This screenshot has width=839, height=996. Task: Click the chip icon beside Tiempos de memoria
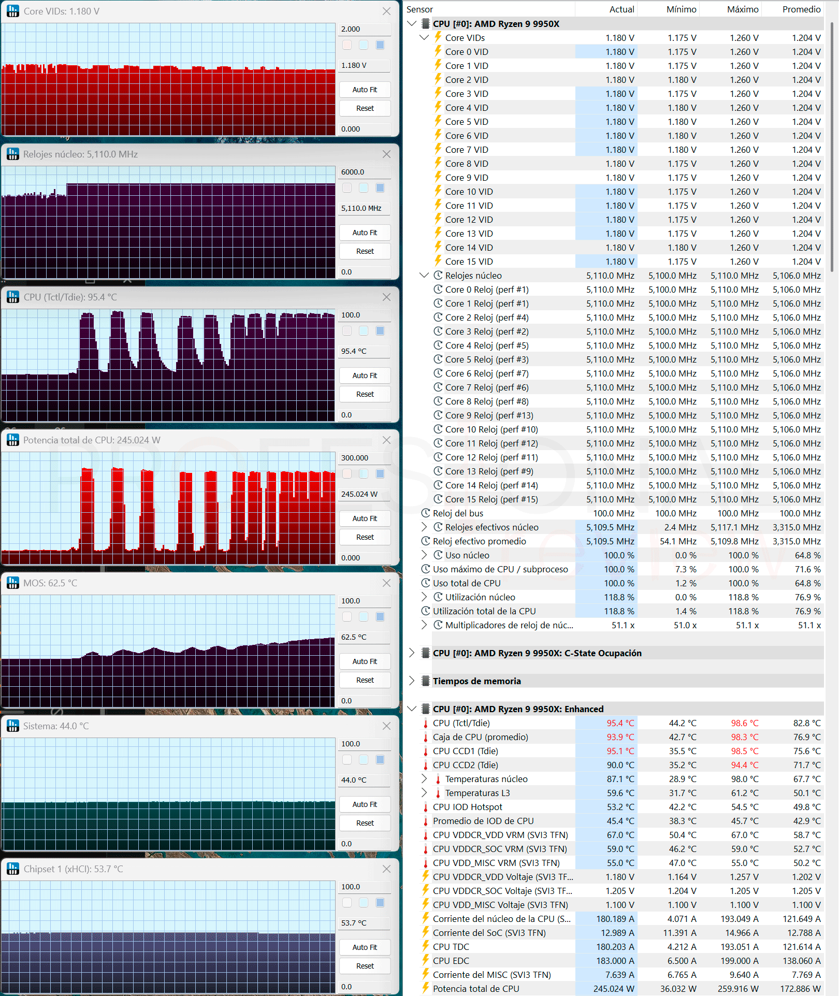[x=426, y=681]
